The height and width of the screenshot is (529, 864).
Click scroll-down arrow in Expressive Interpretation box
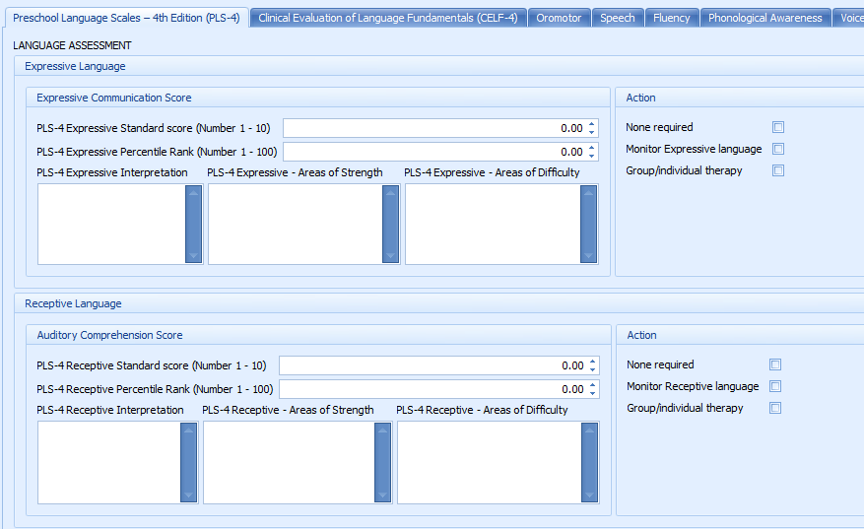coord(193,256)
